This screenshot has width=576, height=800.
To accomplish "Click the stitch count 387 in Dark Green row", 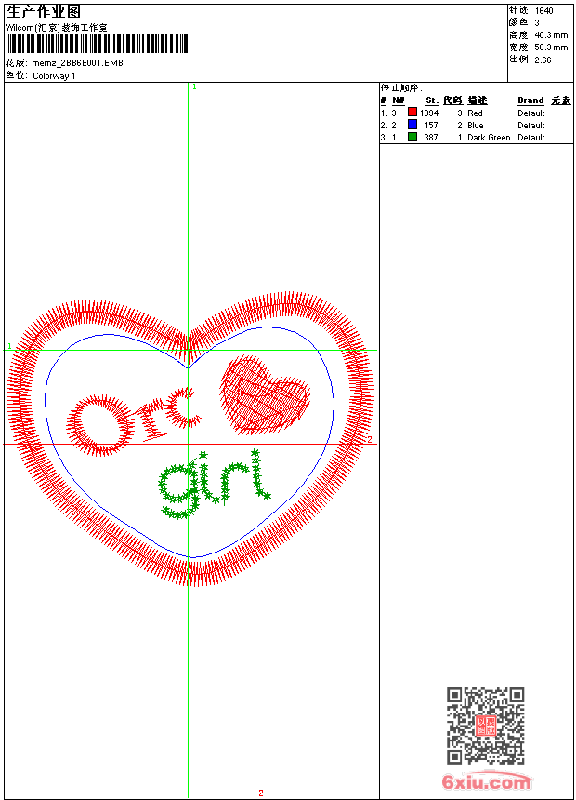I will tap(431, 138).
